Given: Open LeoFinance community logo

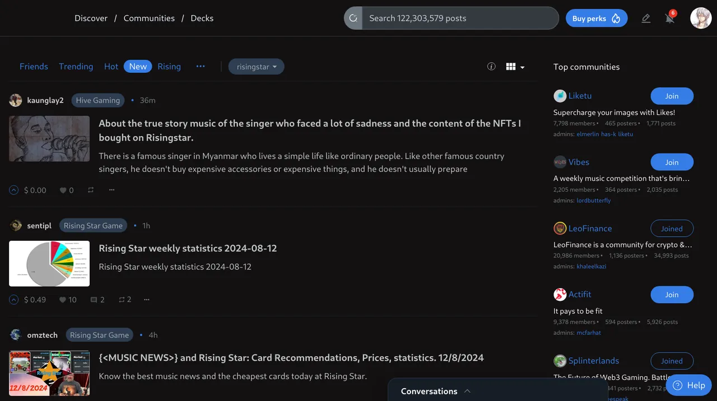Looking at the screenshot, I should 560,228.
